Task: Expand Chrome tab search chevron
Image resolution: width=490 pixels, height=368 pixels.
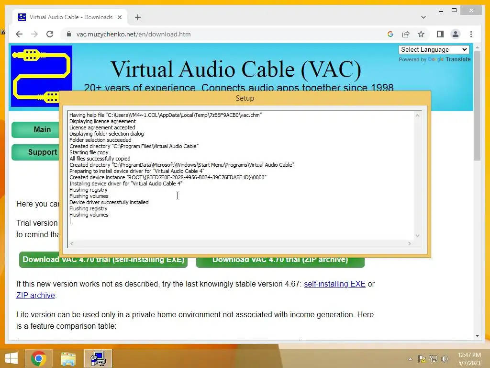Action: 423,17
